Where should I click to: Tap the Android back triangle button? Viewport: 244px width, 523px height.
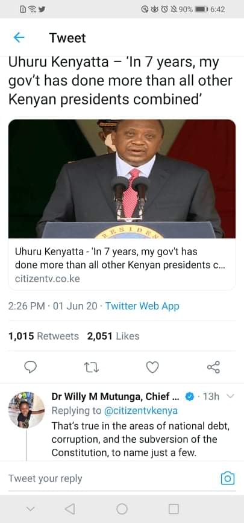(x=70, y=509)
